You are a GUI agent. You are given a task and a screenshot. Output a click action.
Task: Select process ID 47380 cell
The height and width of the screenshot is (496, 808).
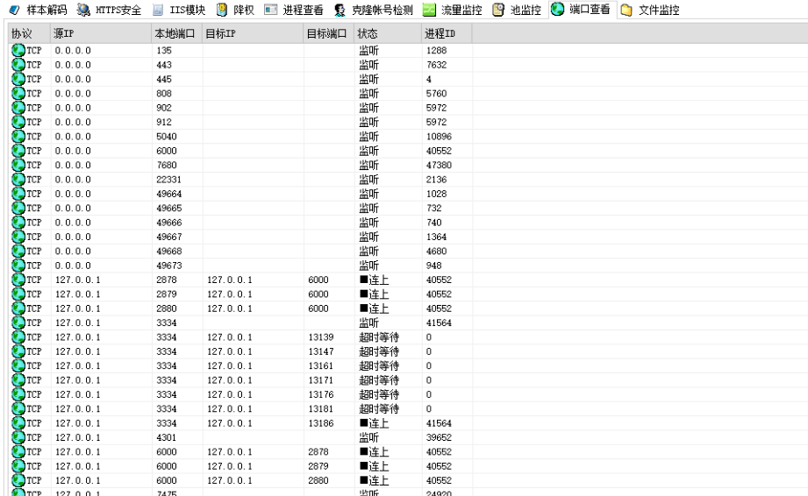(x=439, y=165)
